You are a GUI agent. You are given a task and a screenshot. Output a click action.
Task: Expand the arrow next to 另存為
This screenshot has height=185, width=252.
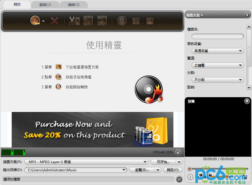179,162
